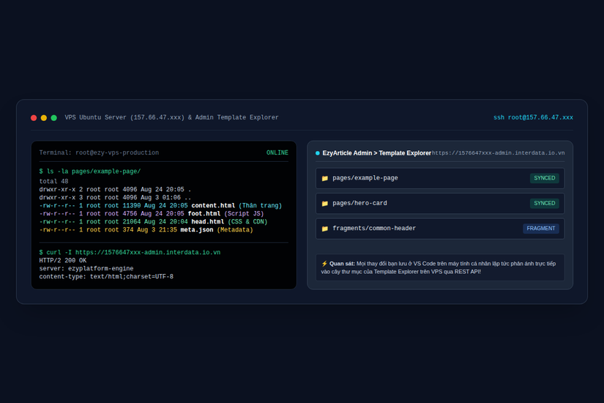Click EzyArticle Admin > Template Explorer breadcrumb
604x403 pixels.
[x=377, y=153]
